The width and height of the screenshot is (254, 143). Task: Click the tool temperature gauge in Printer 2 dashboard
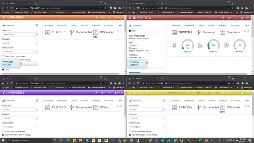[187, 45]
